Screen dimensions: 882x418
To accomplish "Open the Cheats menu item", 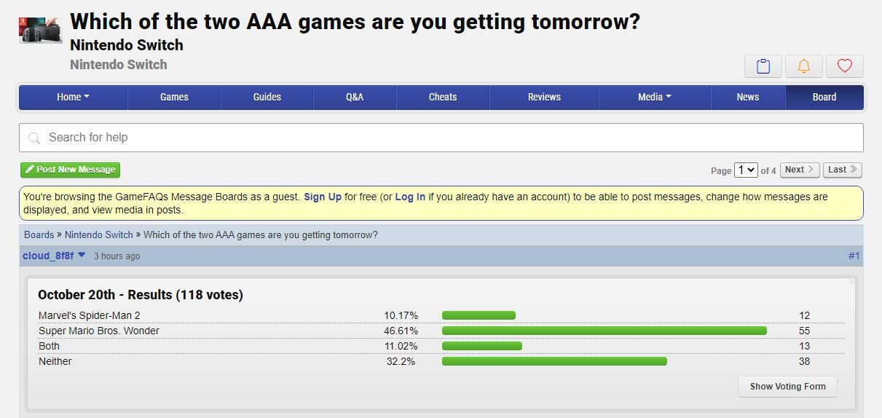I will (x=443, y=97).
